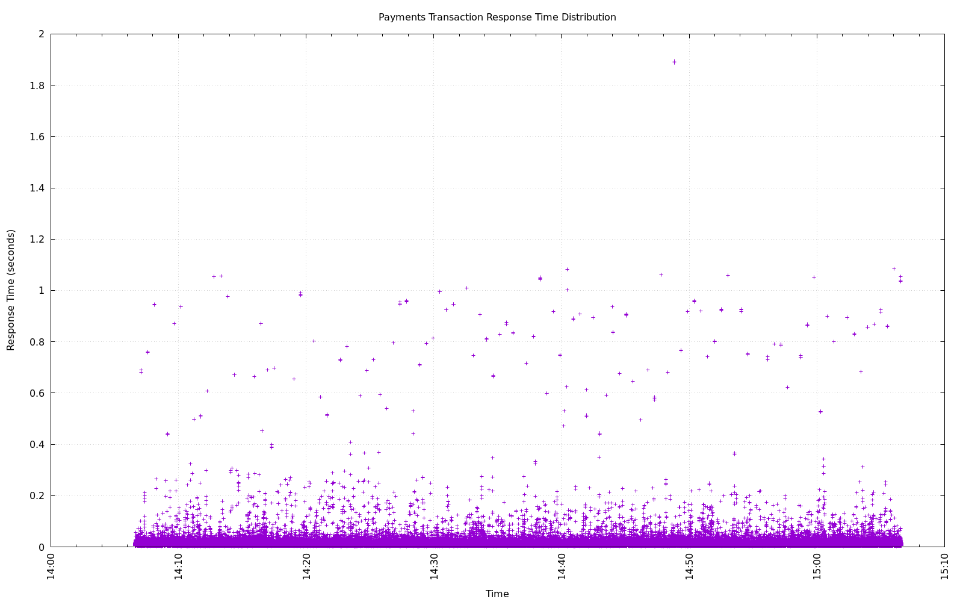Click the "Response Time (seconds)" y-axis label
963x602 pixels.
click(11, 290)
